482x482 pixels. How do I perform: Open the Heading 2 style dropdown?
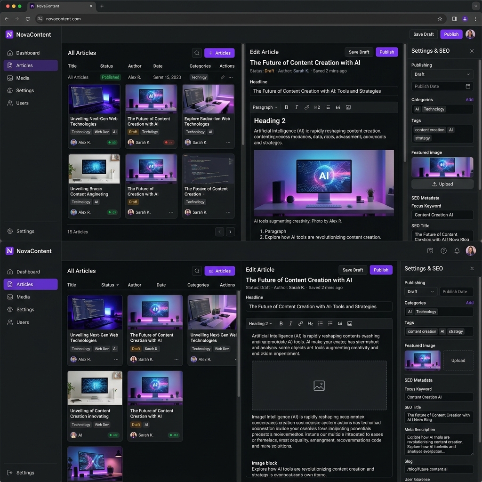tap(260, 323)
